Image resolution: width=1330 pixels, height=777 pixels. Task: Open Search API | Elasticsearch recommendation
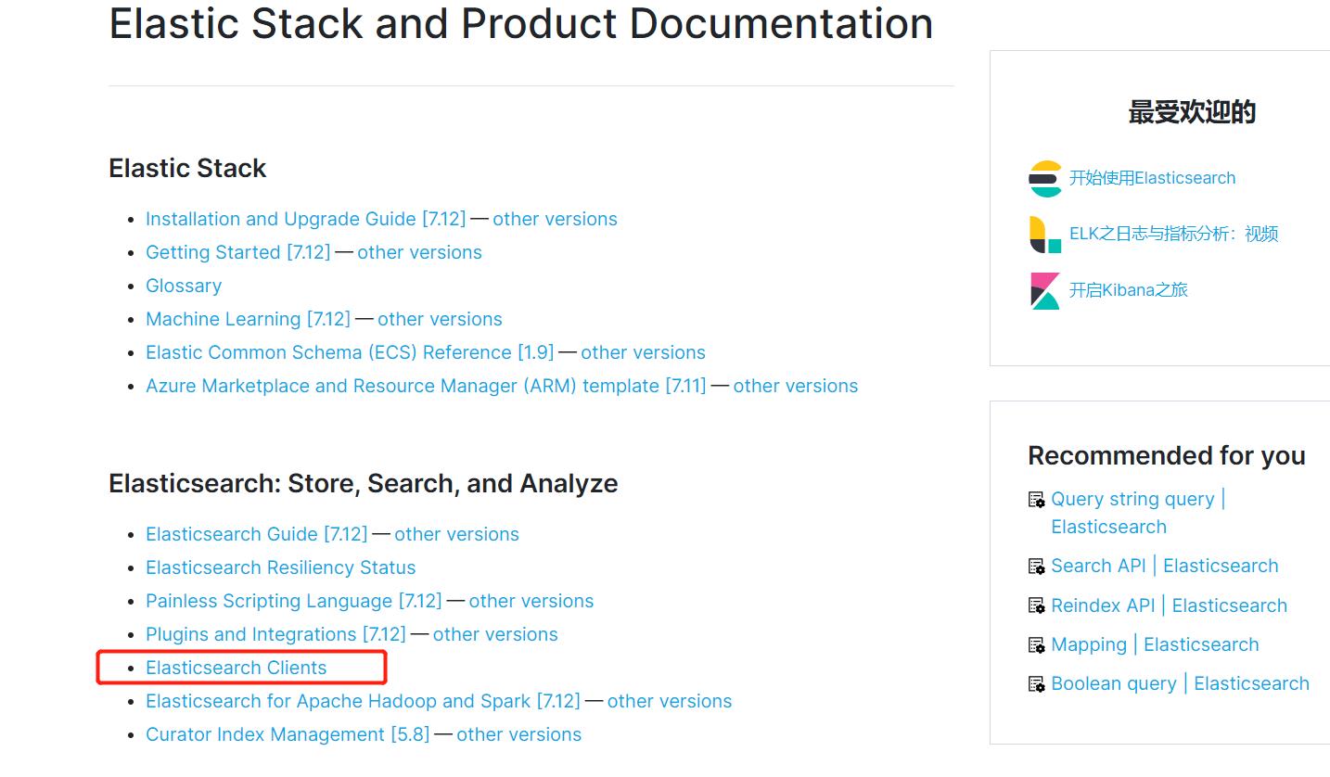point(1164,566)
